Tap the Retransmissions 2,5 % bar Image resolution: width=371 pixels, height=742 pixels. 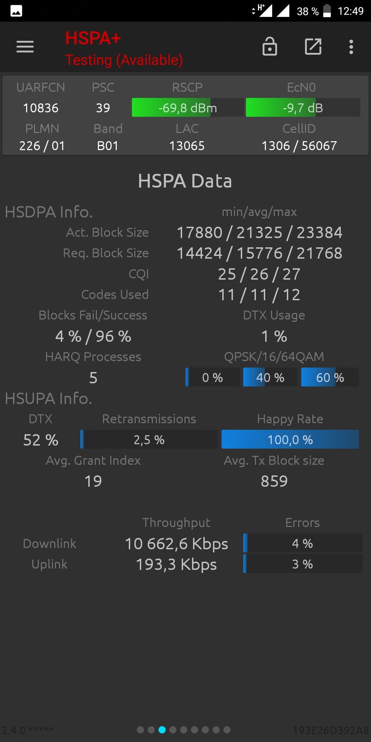point(149,439)
